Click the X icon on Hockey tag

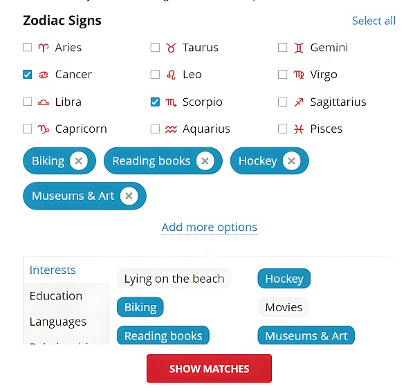pyautogui.click(x=291, y=161)
